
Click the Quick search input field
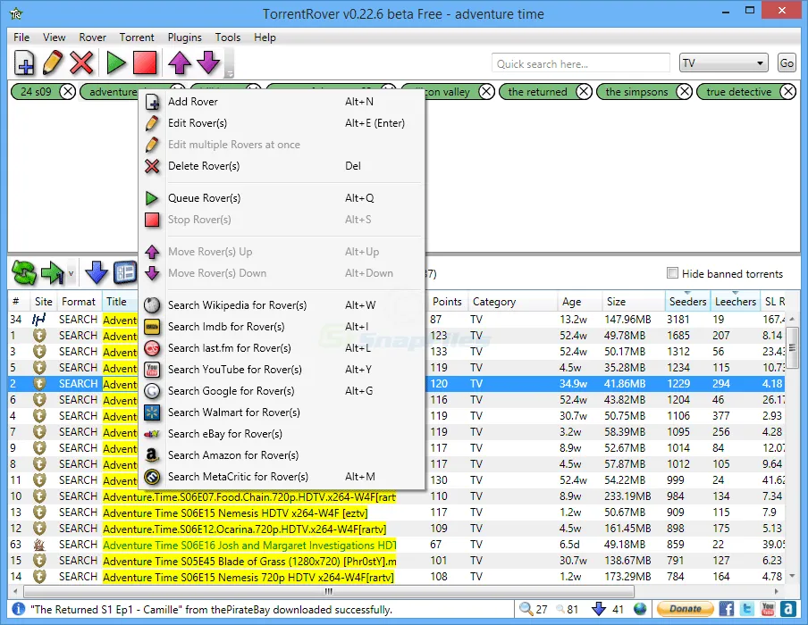(x=581, y=63)
